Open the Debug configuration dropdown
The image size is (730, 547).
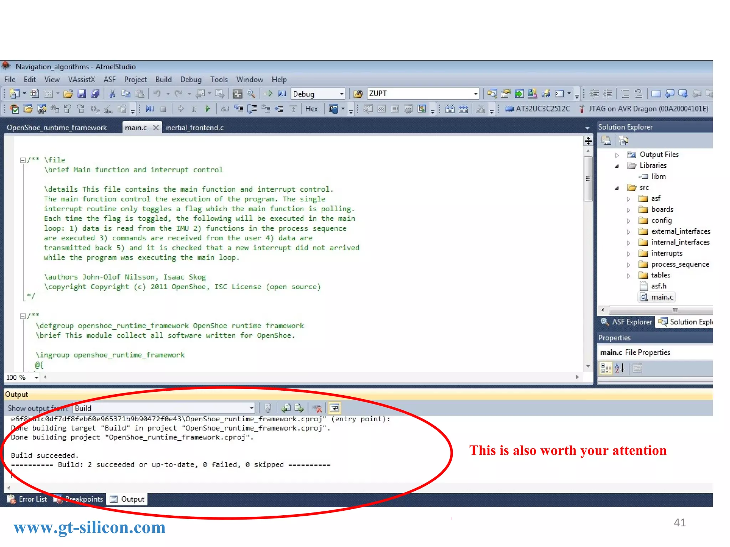pyautogui.click(x=341, y=94)
